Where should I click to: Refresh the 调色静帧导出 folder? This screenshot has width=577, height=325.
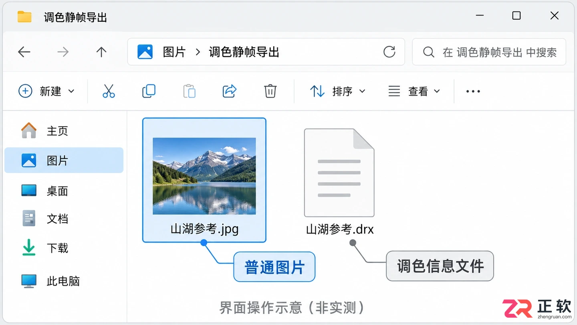389,52
